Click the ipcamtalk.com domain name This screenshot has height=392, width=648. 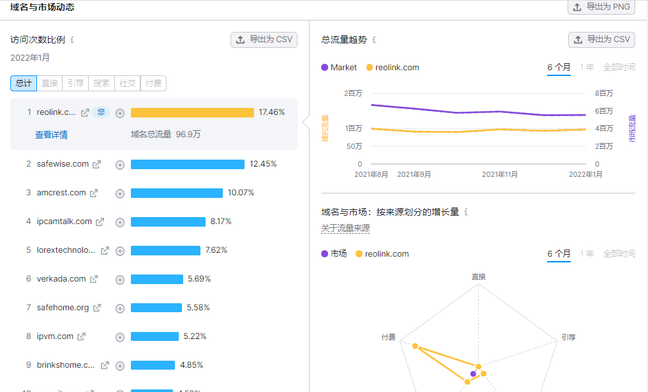point(64,222)
